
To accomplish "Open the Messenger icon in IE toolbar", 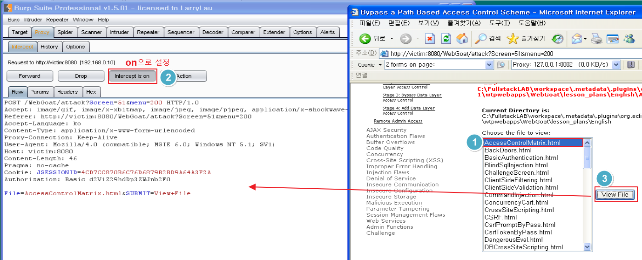I will [x=629, y=38].
